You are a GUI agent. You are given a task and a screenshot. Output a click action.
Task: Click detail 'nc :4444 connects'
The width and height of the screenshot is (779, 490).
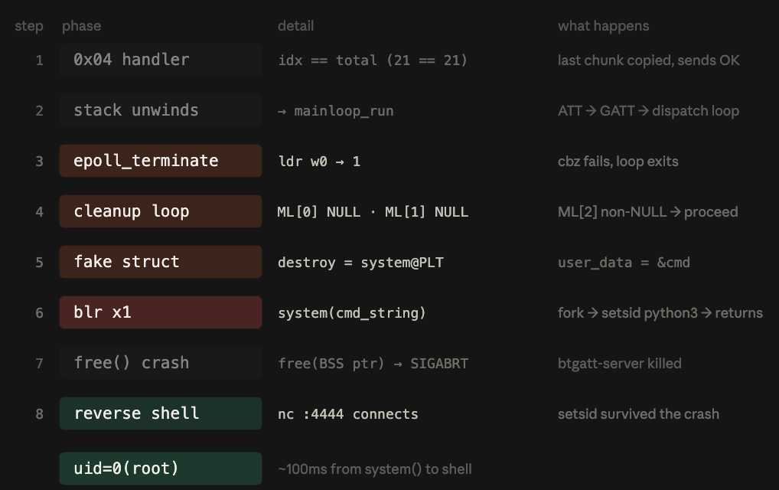click(347, 414)
